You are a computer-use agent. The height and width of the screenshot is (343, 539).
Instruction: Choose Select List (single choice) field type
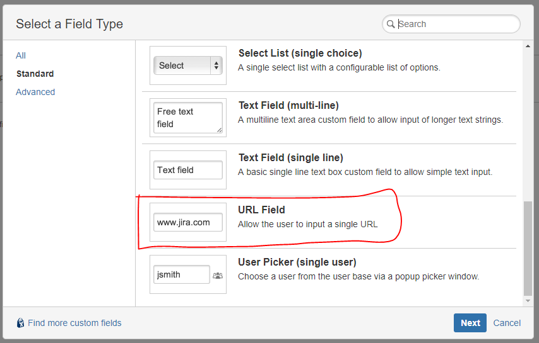(x=329, y=65)
